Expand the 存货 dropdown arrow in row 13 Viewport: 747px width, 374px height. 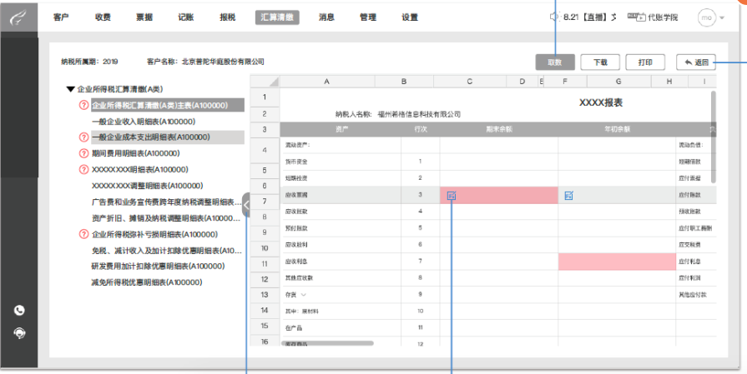pyautogui.click(x=304, y=295)
